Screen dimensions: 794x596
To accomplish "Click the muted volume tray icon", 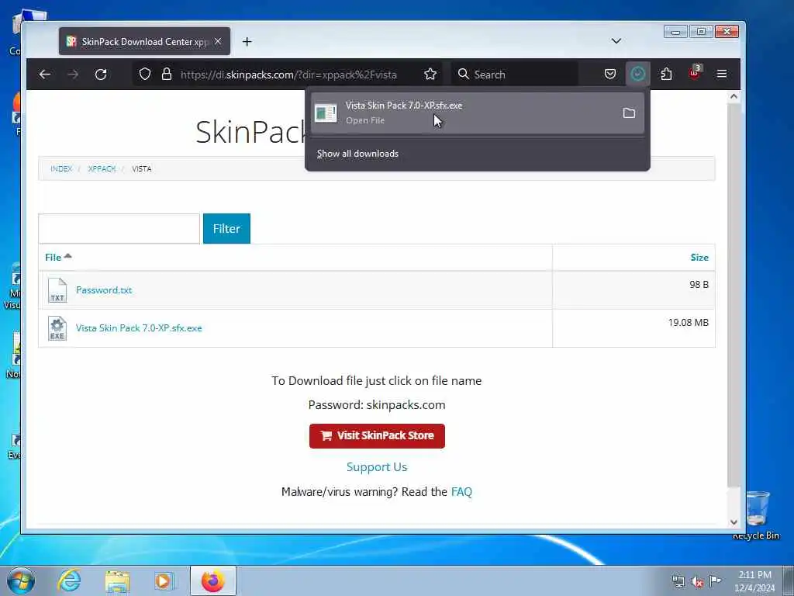I will (697, 582).
